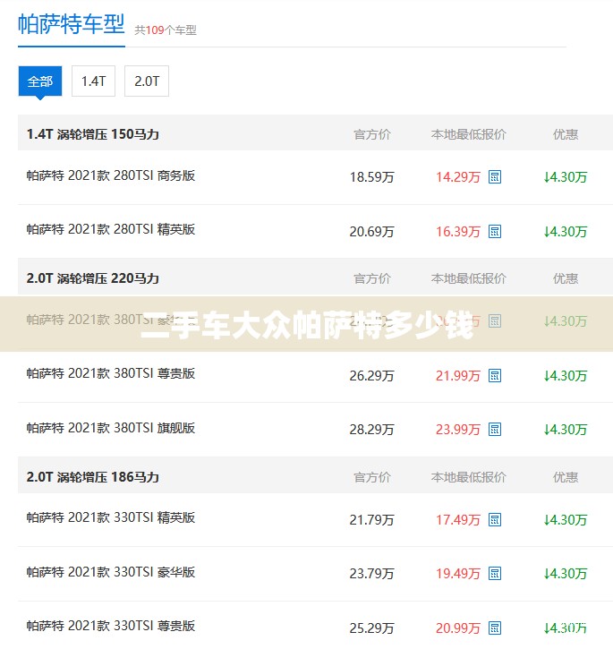The width and height of the screenshot is (613, 649).
Task: Click ↓4.30万 discount for 280TSI 商务版
Action: point(566,177)
